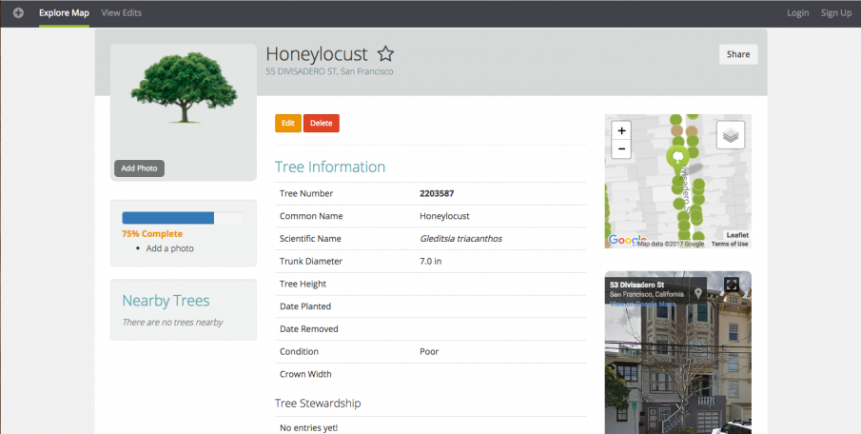The image size is (861, 434).
Task: Click the Nearby Trees heading
Action: coord(166,301)
